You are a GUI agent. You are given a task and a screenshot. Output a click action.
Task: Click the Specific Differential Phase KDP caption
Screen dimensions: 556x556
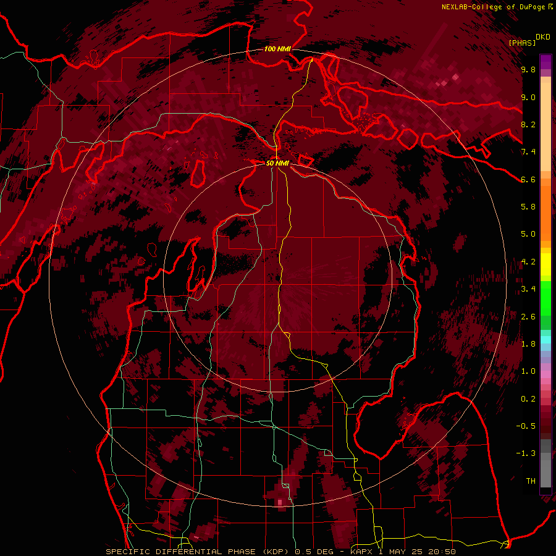coord(280,552)
